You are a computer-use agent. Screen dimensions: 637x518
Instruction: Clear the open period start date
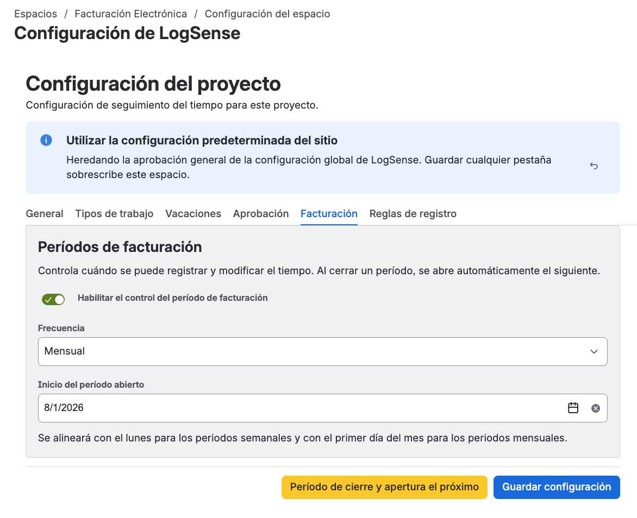[596, 408]
